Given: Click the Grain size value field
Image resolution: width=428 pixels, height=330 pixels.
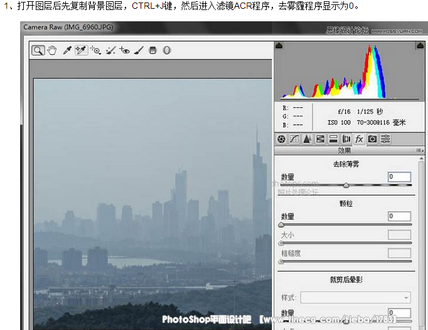Looking at the screenshot, I should (399, 235).
